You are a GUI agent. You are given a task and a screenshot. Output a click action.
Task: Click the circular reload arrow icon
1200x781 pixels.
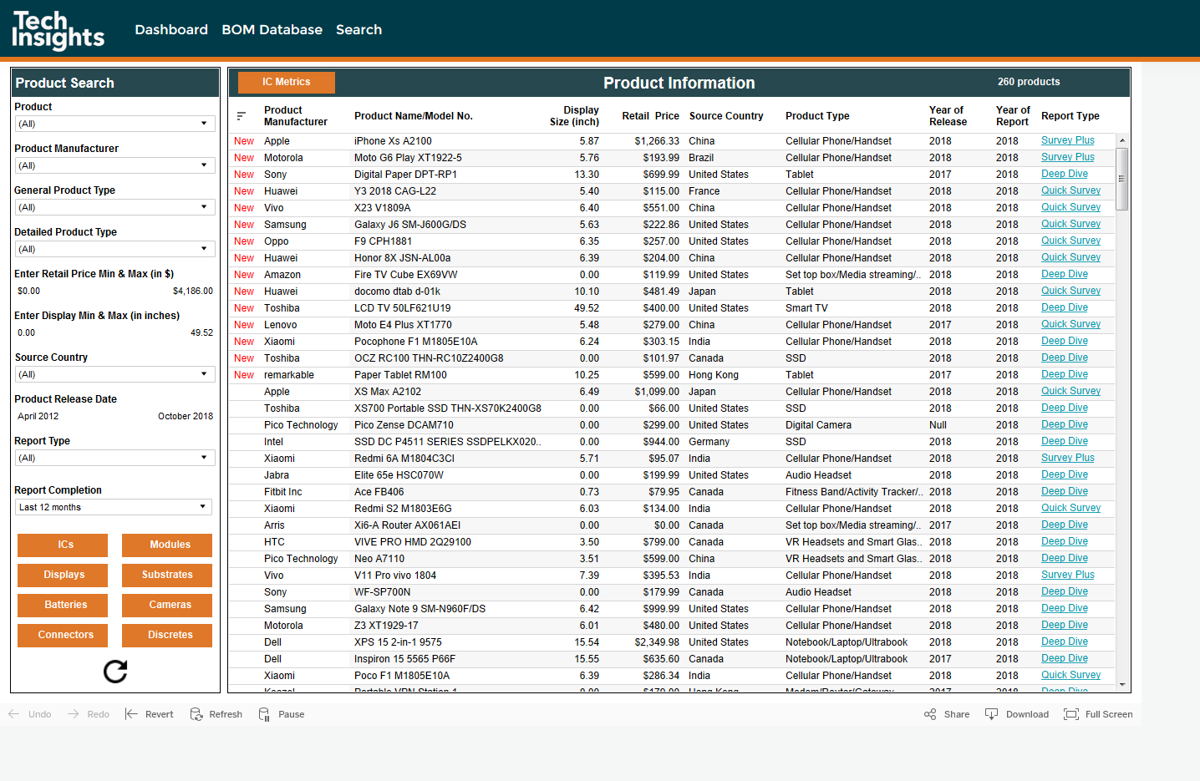115,672
